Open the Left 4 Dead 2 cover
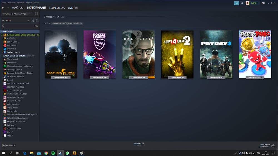 point(177,54)
